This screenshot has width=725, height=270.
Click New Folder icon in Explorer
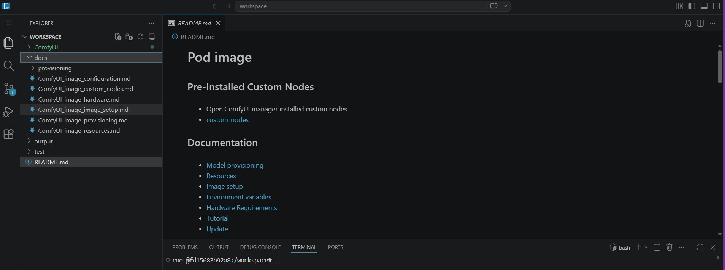pos(129,37)
